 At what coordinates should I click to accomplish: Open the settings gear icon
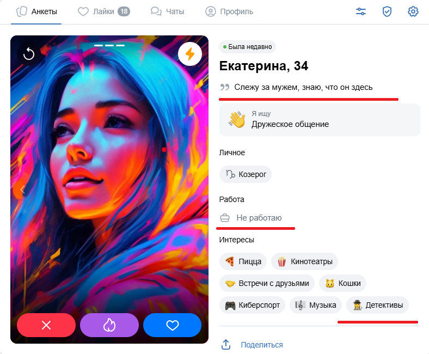(x=413, y=11)
